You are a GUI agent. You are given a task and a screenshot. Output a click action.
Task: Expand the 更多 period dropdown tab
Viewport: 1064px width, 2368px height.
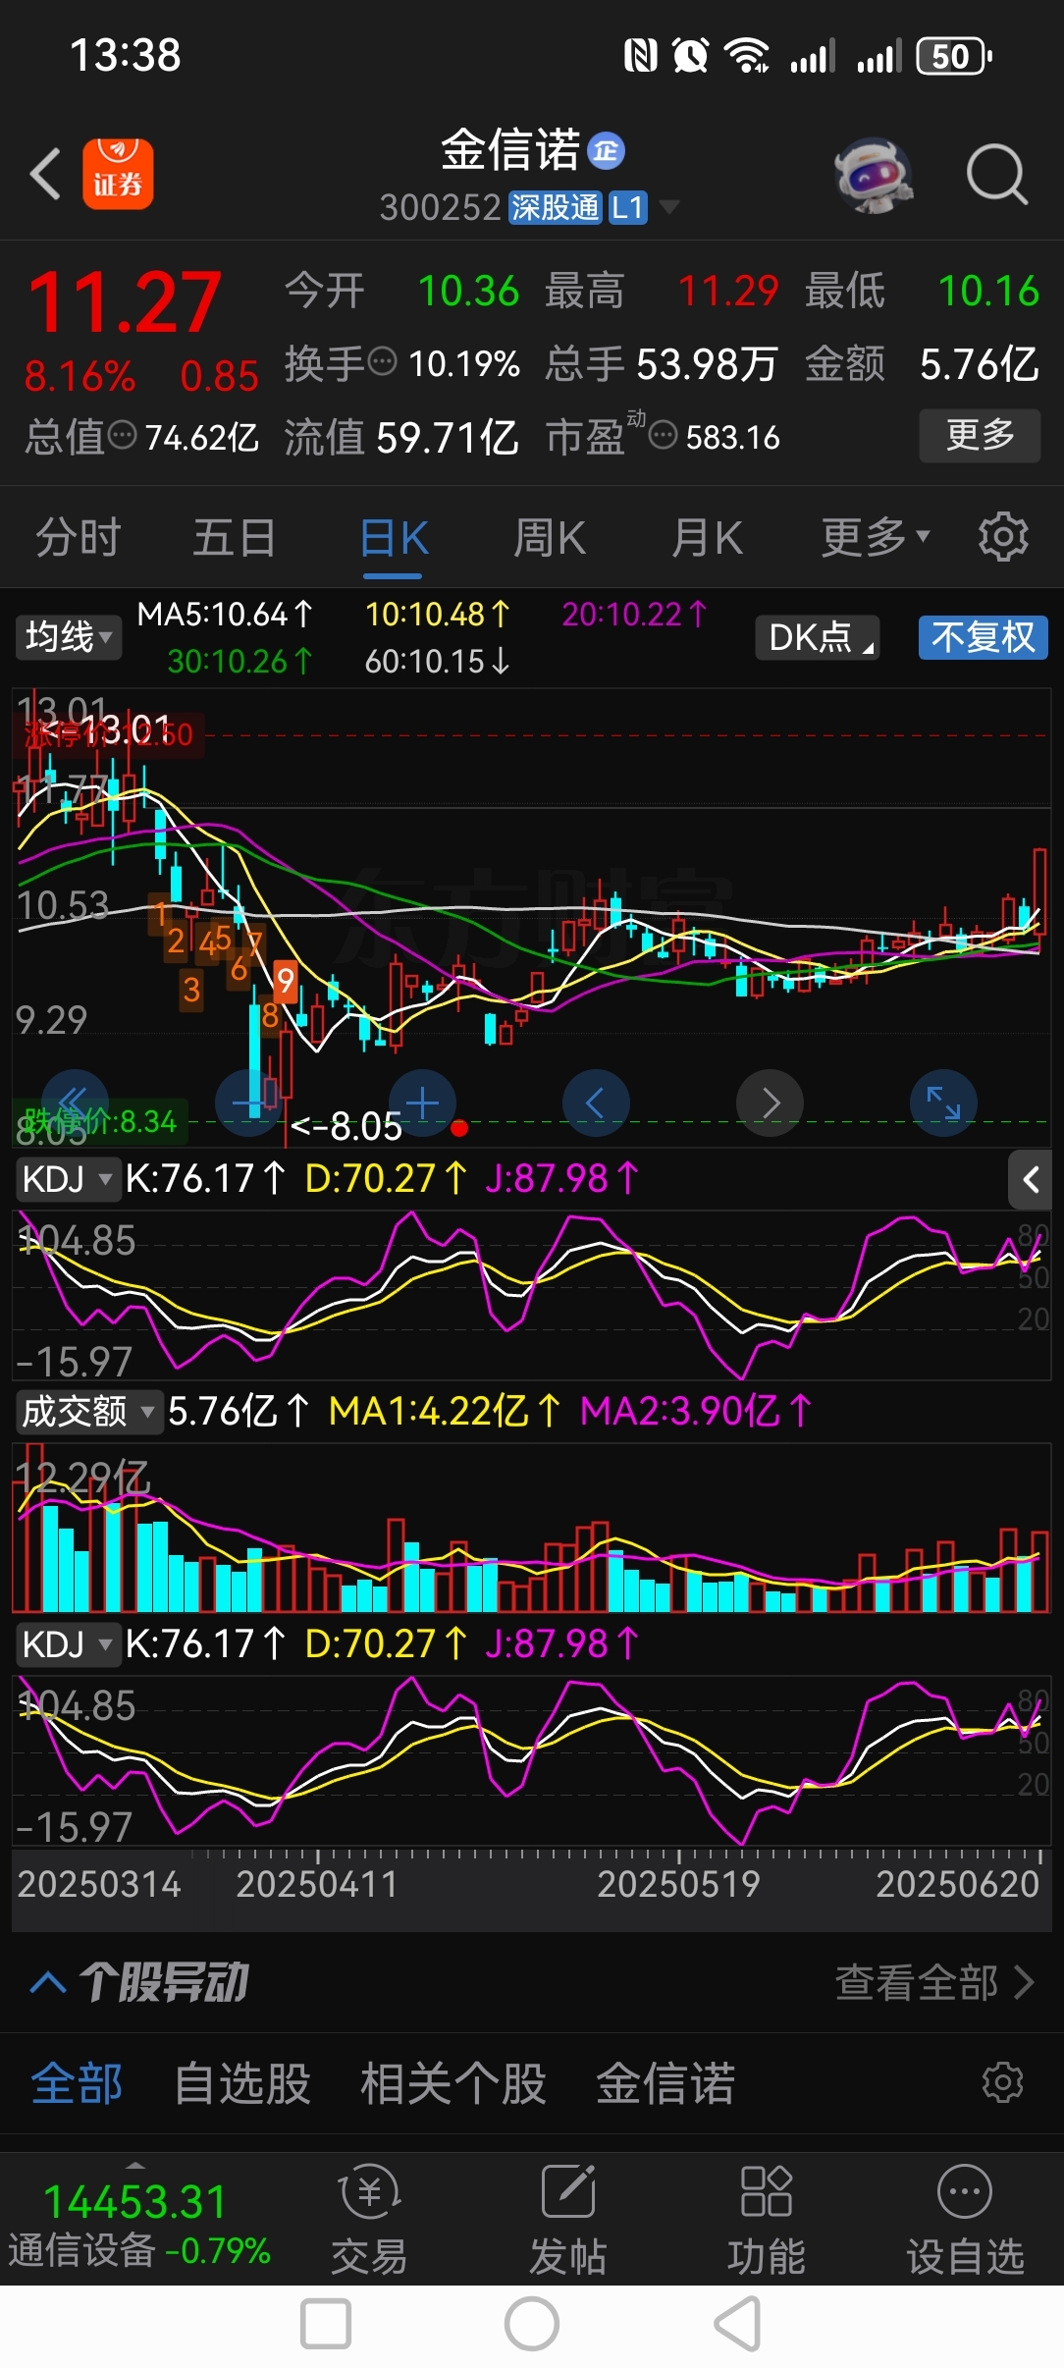(x=875, y=536)
